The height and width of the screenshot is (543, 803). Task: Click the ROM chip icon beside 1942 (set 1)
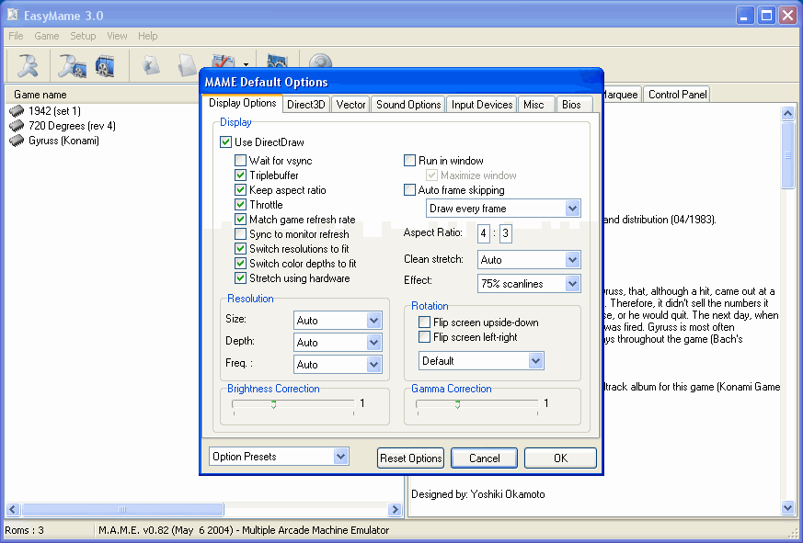click(17, 111)
